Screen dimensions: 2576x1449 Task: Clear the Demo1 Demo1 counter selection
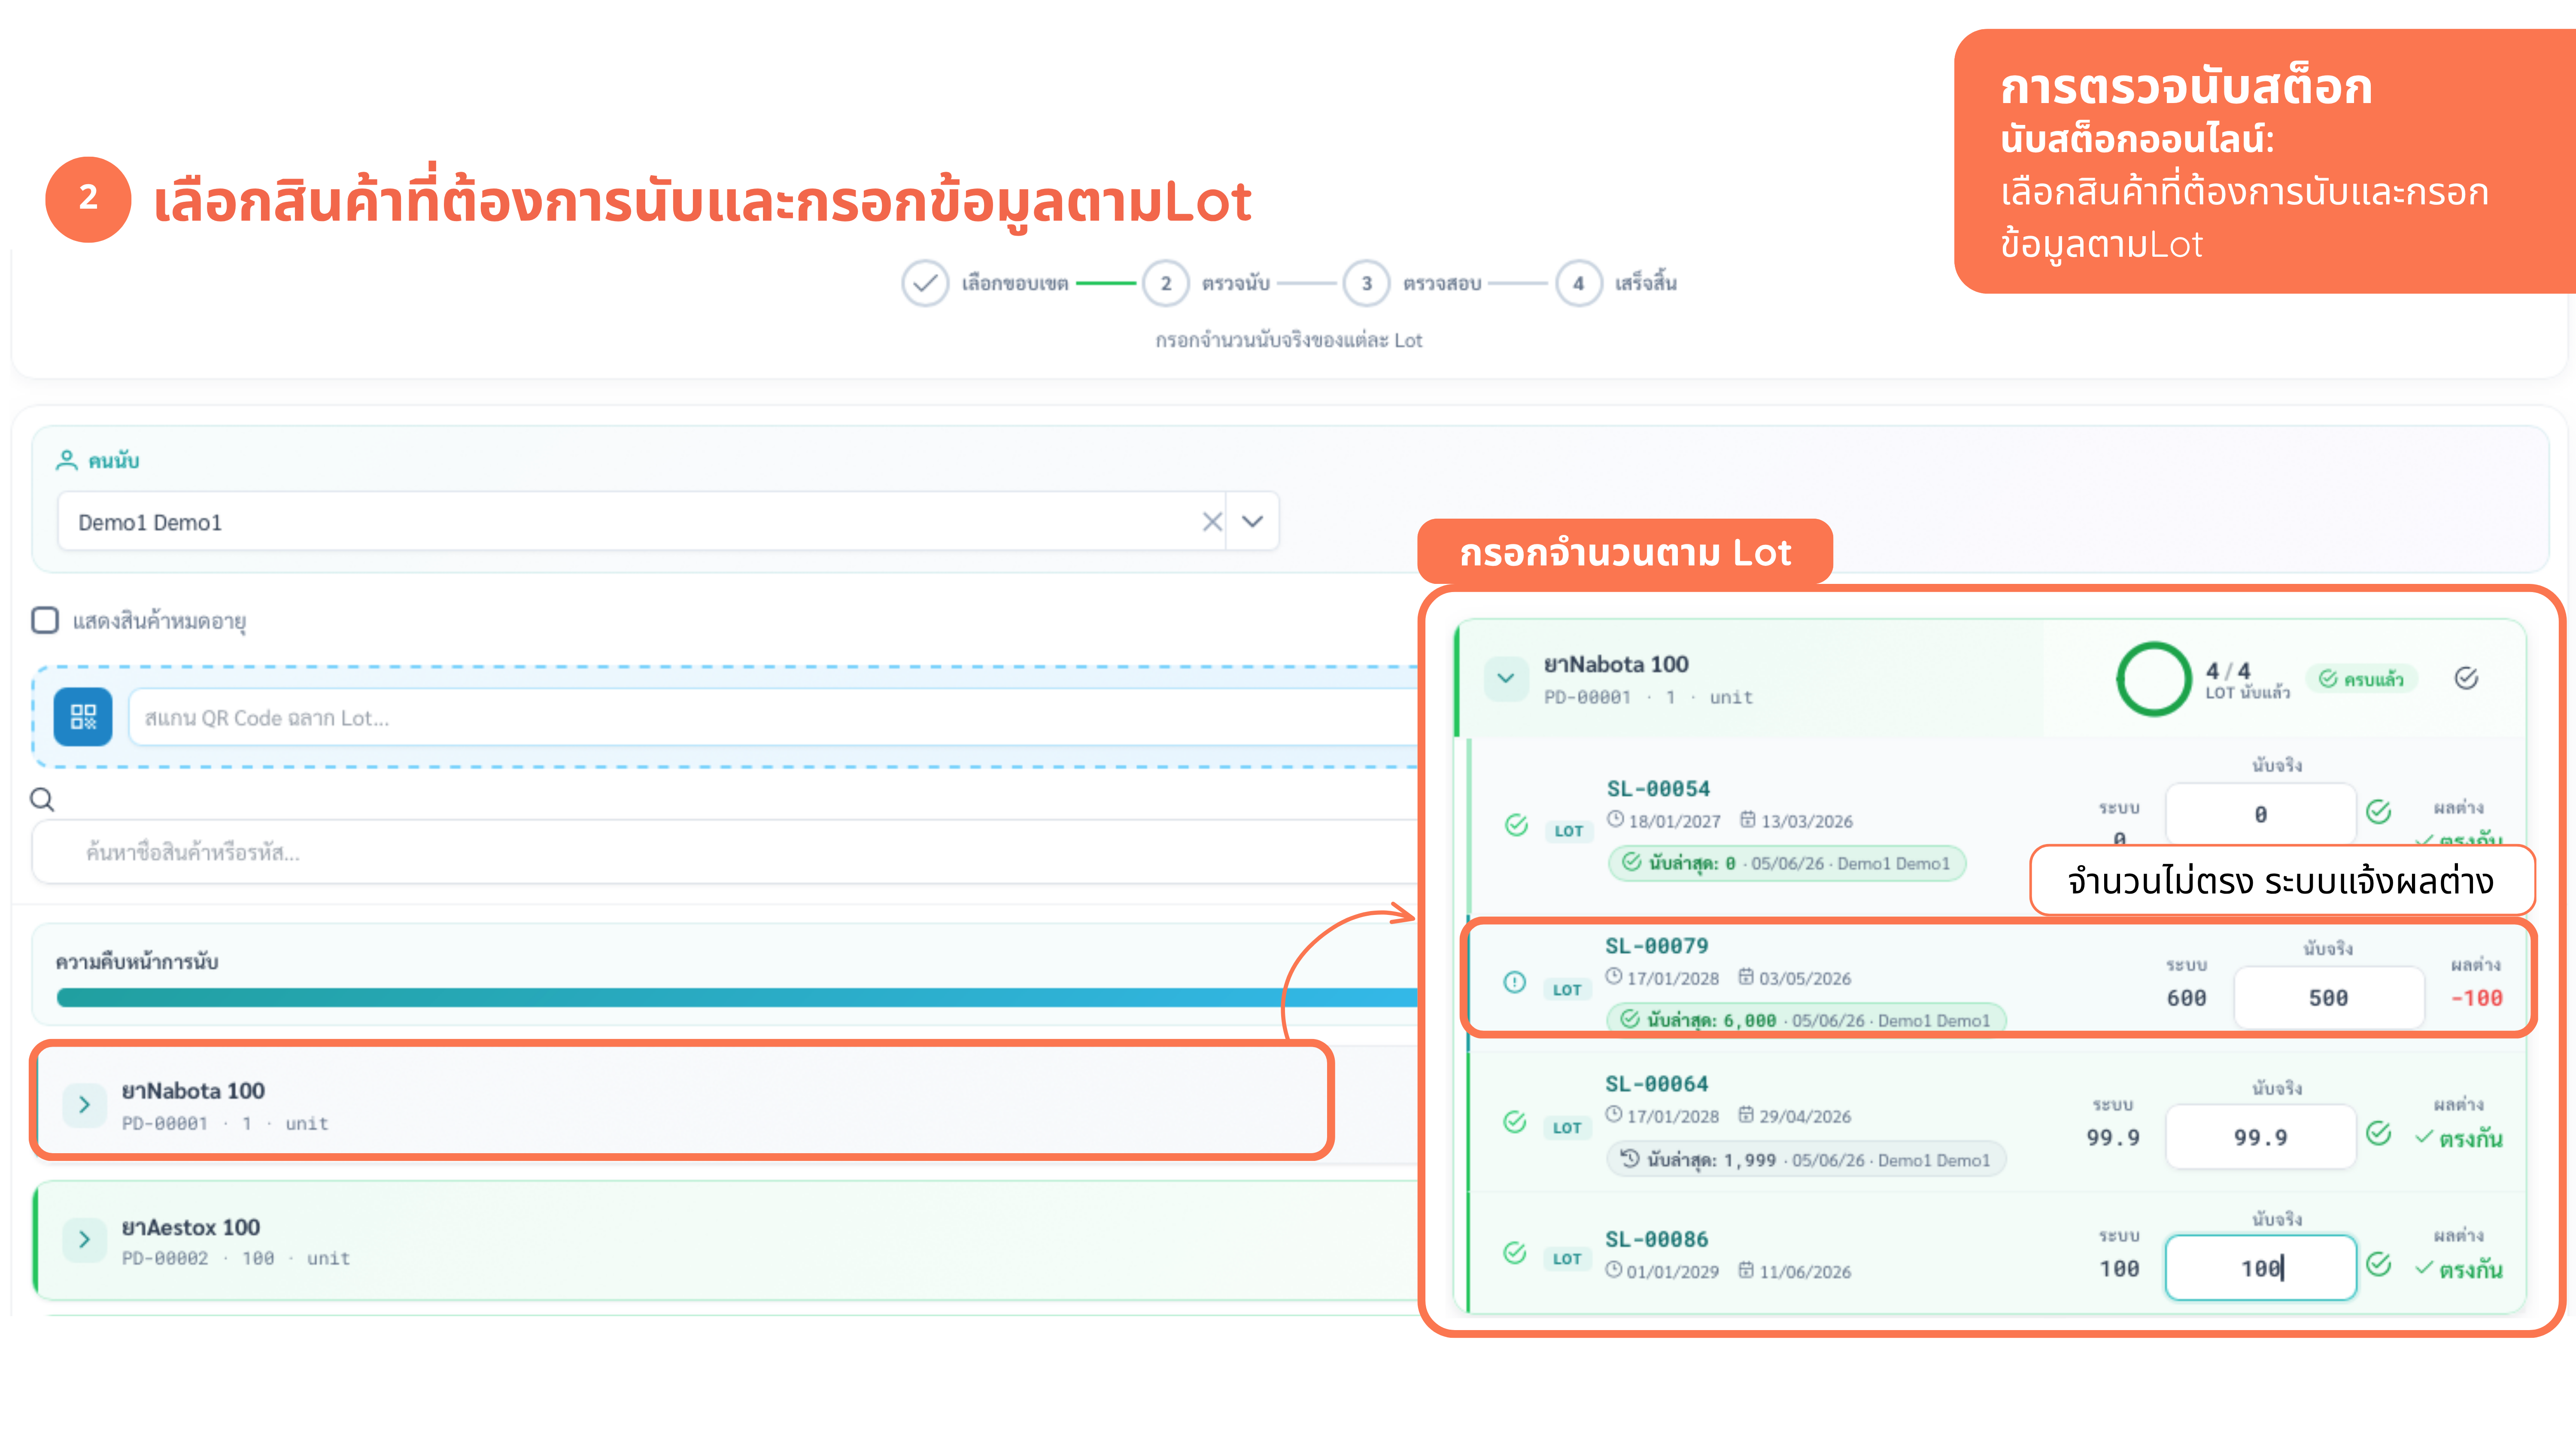(x=1212, y=521)
